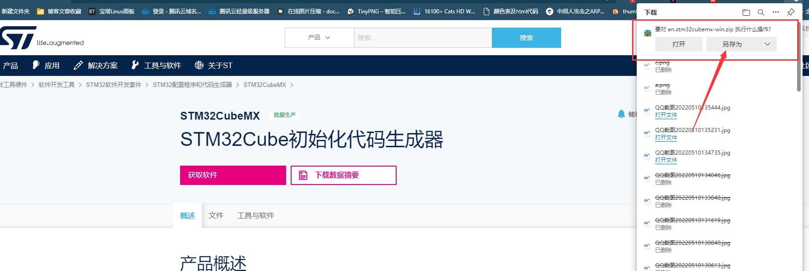Open the 博客文章收藏 bookmark folder

[x=59, y=12]
